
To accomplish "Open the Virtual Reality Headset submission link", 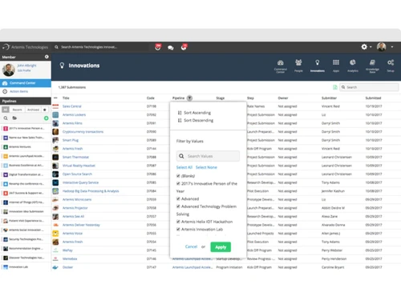I will coord(79,166).
